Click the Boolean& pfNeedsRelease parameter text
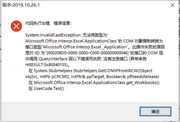This screenshot has width=180, height=122. point(133,77)
